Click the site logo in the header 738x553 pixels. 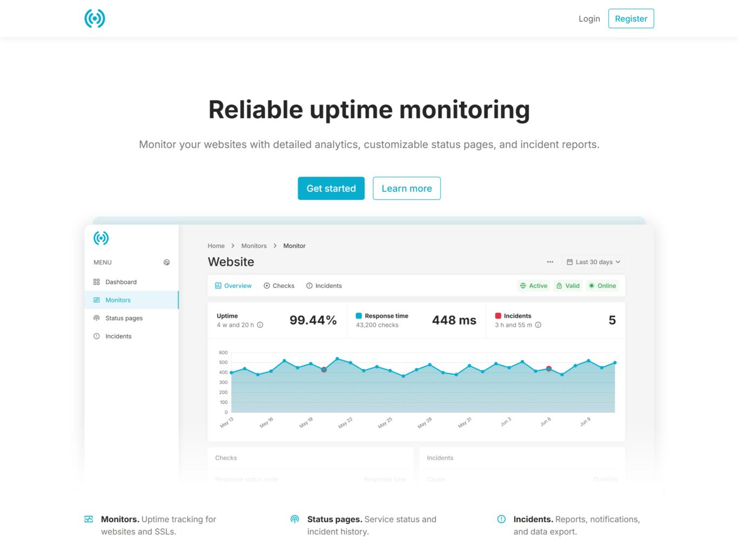pyautogui.click(x=95, y=18)
